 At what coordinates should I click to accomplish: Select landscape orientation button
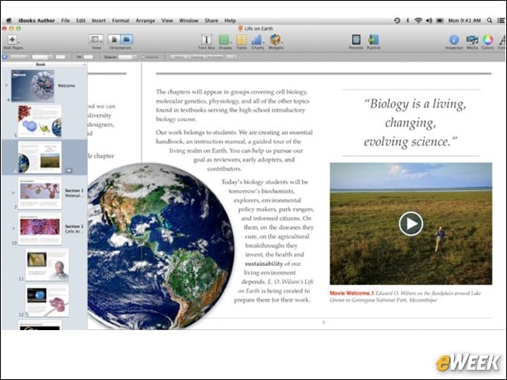pyautogui.click(x=127, y=40)
